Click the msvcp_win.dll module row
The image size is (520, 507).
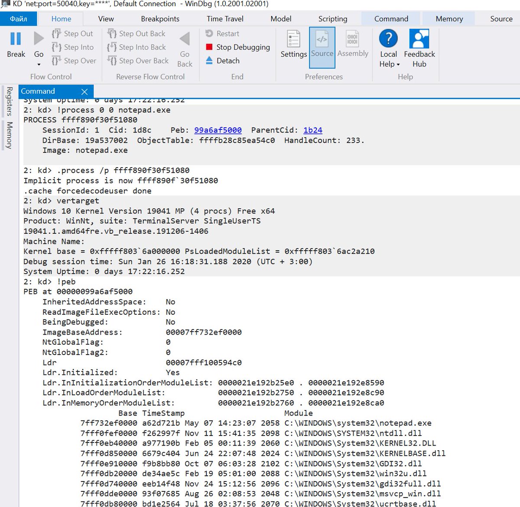[x=260, y=494]
